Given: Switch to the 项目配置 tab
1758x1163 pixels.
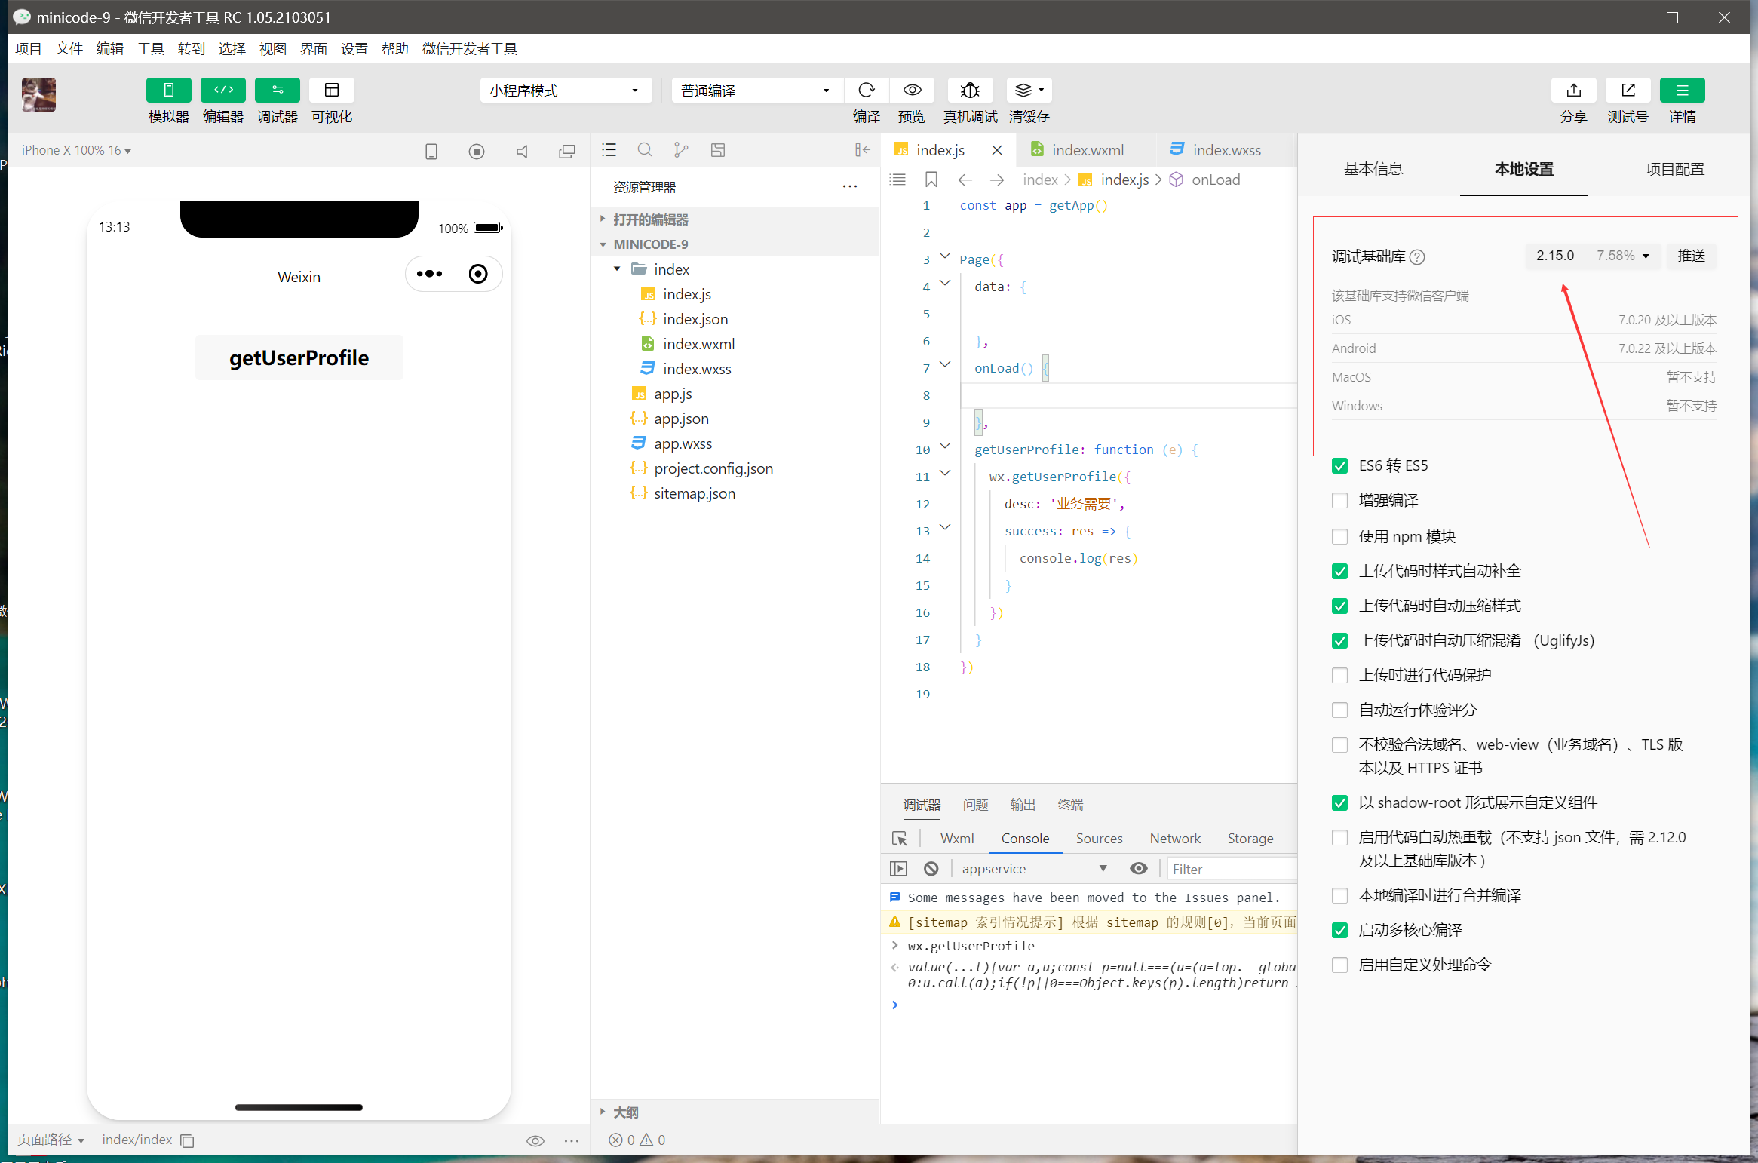Looking at the screenshot, I should pyautogui.click(x=1674, y=169).
